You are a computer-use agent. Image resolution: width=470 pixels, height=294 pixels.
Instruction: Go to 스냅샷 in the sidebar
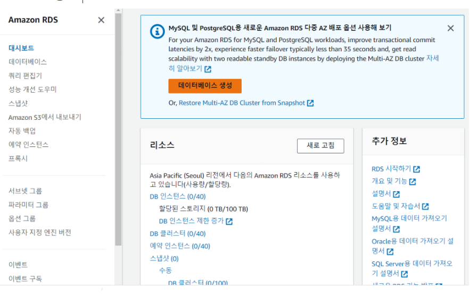point(18,103)
